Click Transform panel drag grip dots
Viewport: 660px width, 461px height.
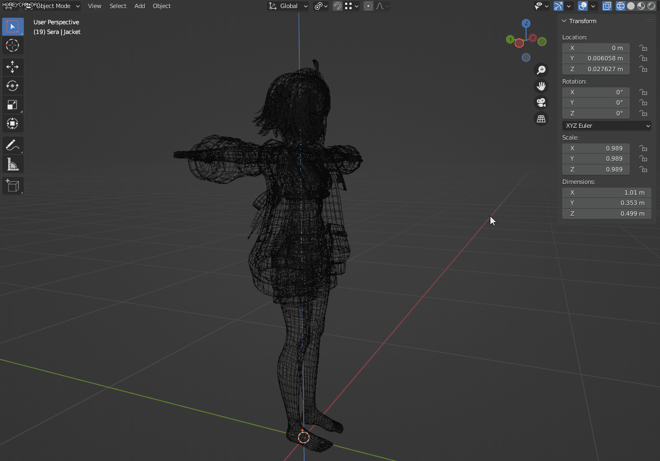[650, 21]
